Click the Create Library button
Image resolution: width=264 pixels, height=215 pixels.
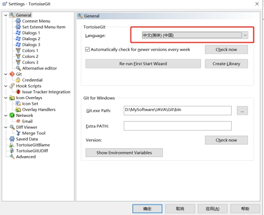click(226, 64)
